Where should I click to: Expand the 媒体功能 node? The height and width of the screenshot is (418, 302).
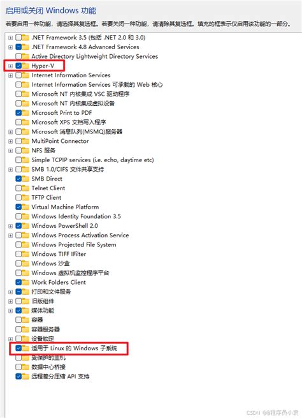click(10, 311)
